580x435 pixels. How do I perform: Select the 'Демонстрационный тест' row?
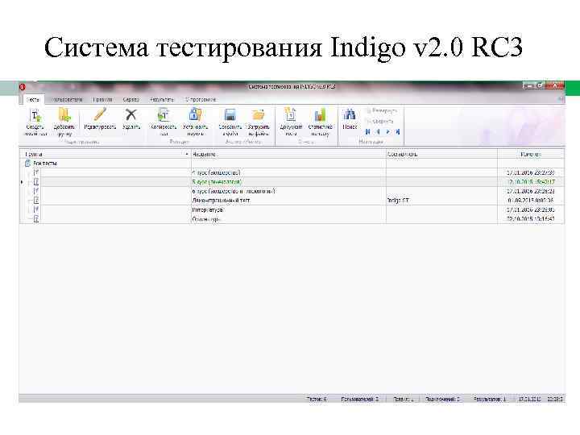(x=292, y=200)
